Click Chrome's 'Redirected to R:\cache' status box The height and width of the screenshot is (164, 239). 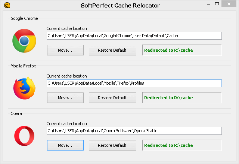(x=182, y=50)
